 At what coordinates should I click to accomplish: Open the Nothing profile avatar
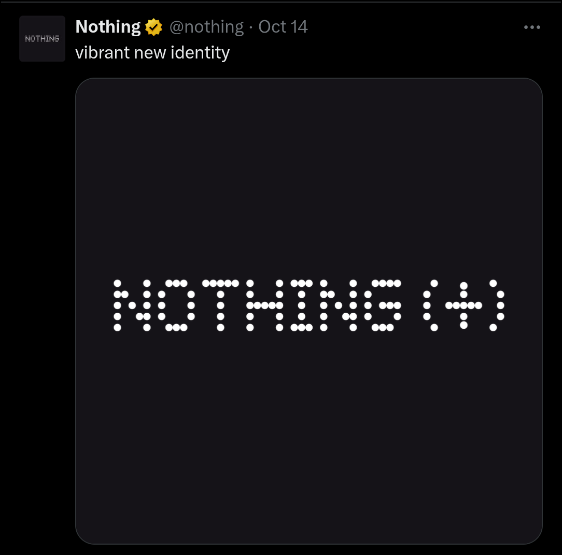pyautogui.click(x=42, y=39)
